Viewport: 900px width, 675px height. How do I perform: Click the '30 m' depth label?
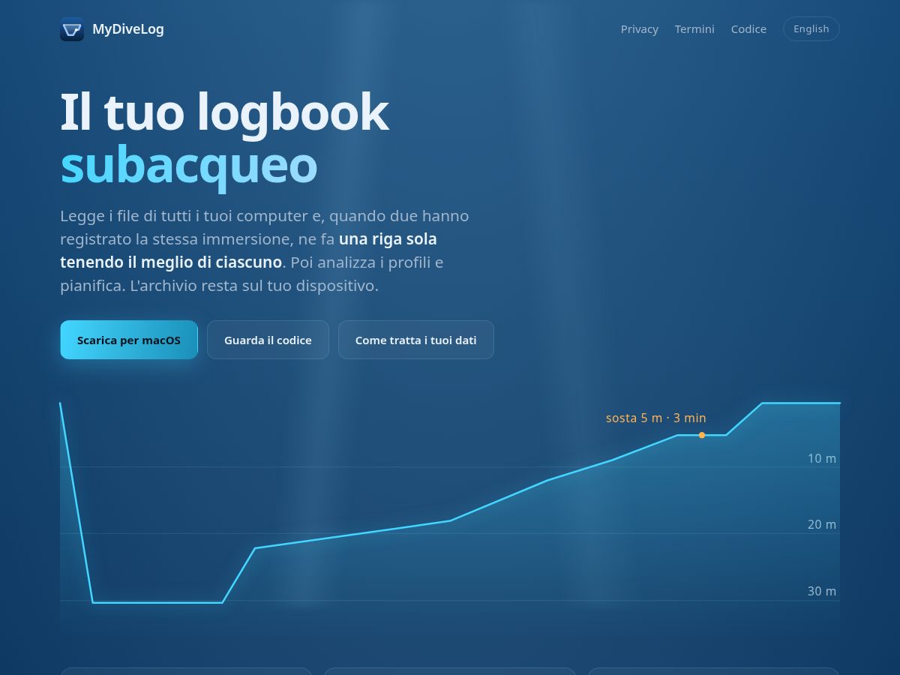pyautogui.click(x=822, y=591)
